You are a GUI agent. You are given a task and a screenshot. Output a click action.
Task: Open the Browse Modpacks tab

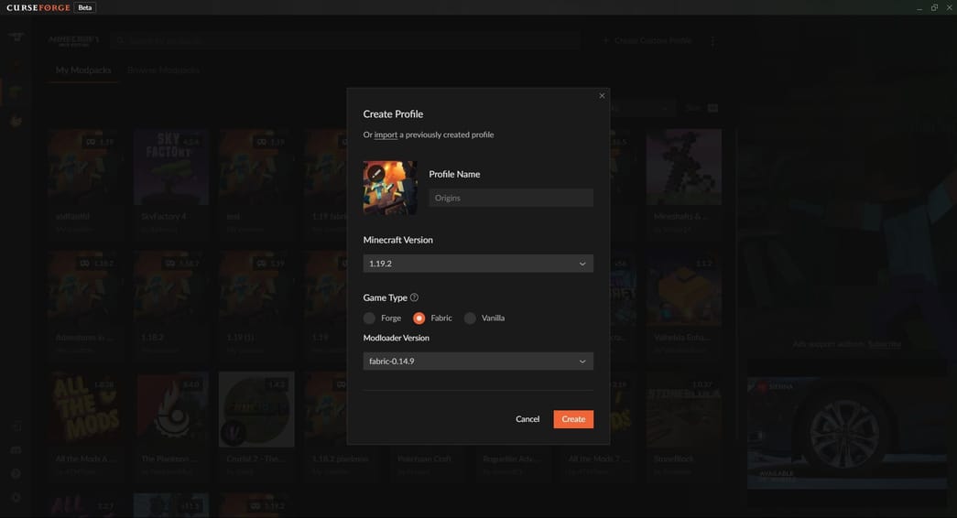point(163,70)
